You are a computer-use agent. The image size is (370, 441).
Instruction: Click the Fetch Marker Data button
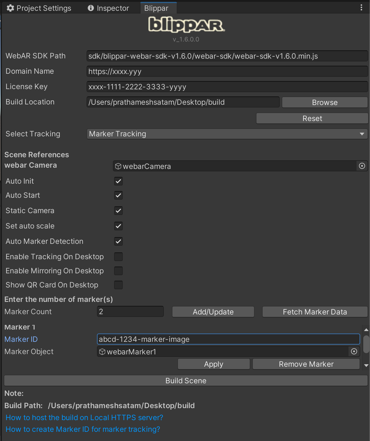pyautogui.click(x=315, y=312)
